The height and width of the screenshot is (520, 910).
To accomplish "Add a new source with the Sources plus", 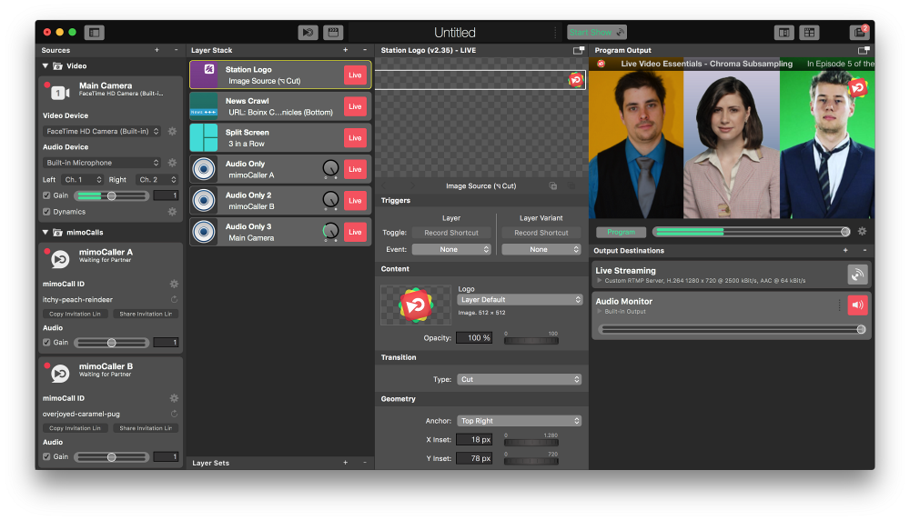I will click(x=157, y=50).
